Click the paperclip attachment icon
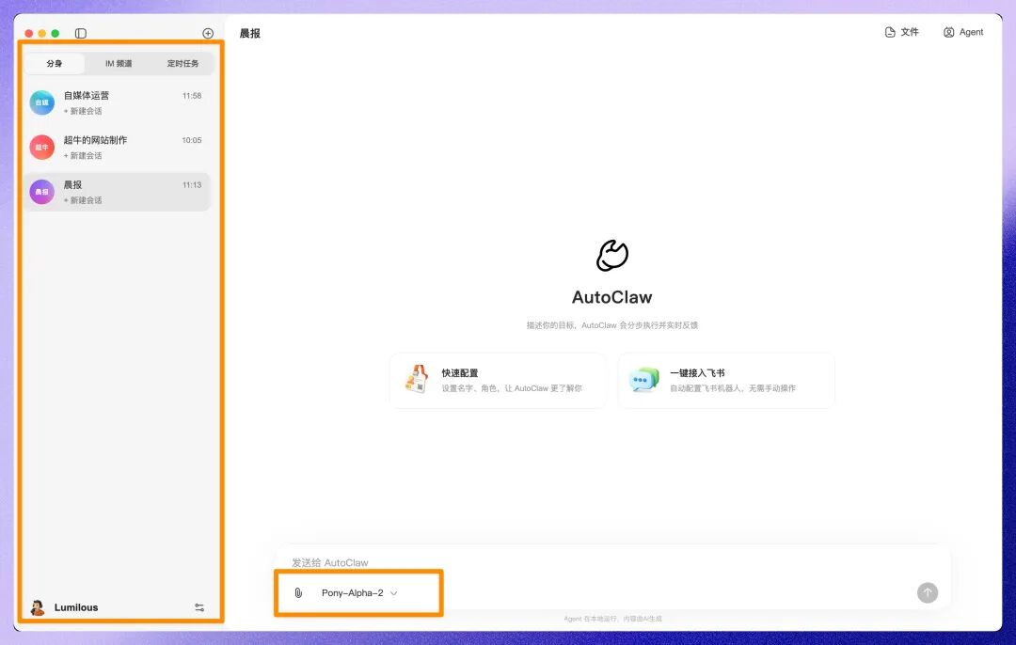This screenshot has height=645, width=1016. pos(298,592)
